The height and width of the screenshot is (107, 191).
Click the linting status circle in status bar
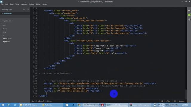point(175,101)
